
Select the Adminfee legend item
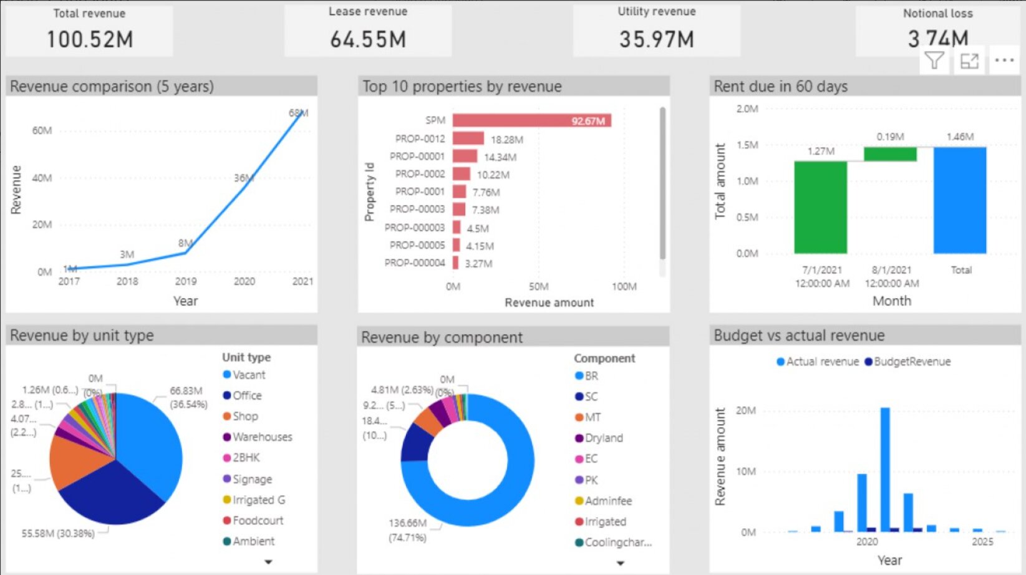[607, 501]
